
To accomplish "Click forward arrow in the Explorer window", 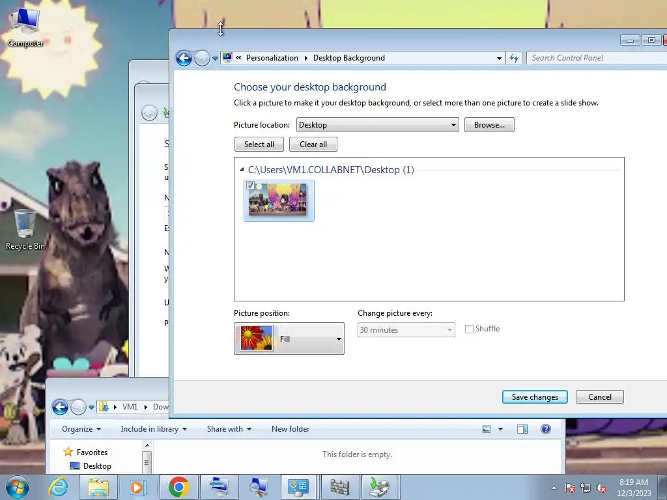I will click(78, 408).
